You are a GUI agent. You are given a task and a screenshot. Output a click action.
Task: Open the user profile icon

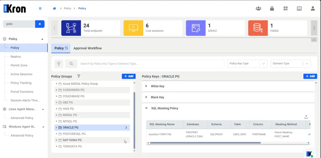pyautogui.click(x=313, y=8)
